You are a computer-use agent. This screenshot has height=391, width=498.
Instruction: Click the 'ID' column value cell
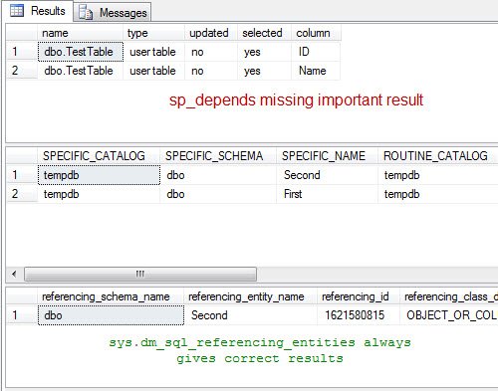(316, 52)
